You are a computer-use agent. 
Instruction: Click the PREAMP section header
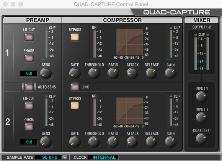point(38,20)
